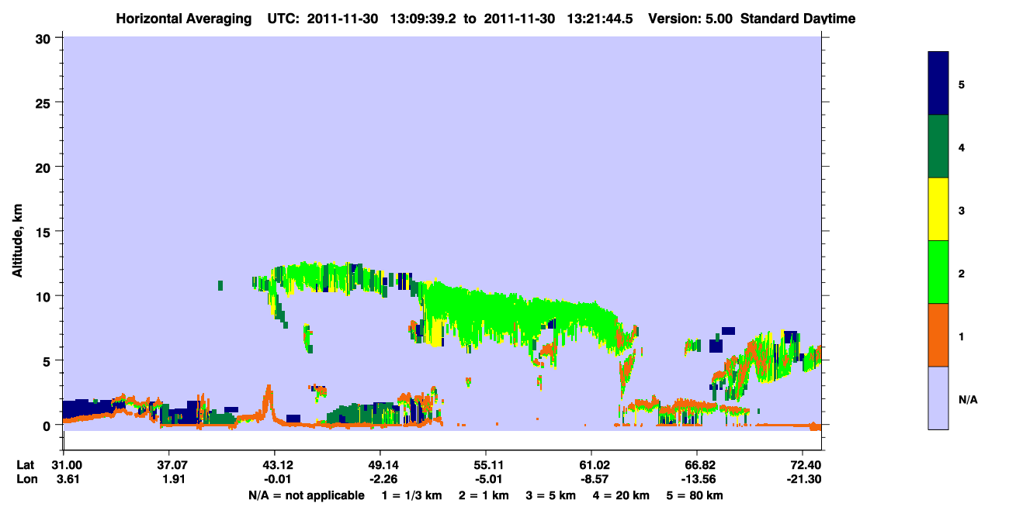Click the dark green colorbar segment 4

(x=938, y=146)
